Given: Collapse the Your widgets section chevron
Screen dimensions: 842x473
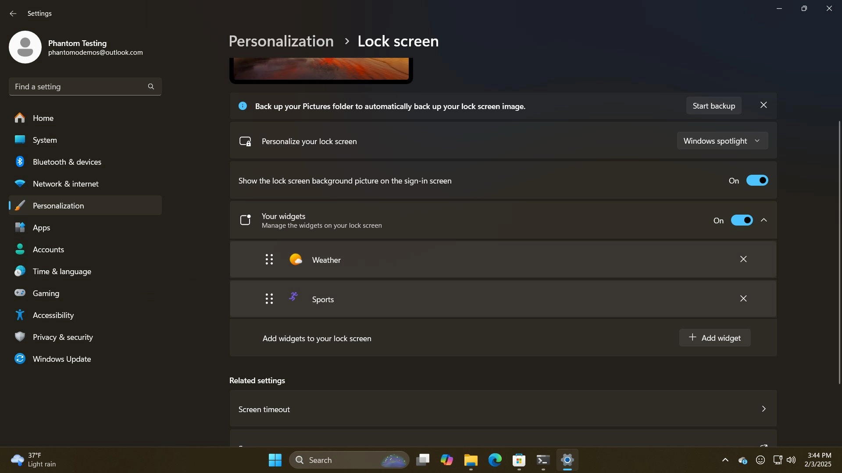Looking at the screenshot, I should (x=764, y=220).
